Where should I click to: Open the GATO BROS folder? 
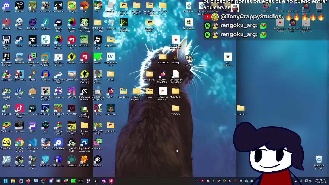[163, 58]
